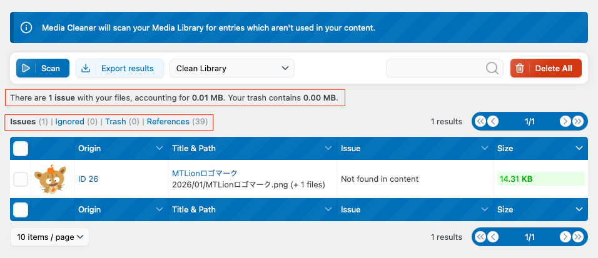
Task: Click the MTLion logo thumbnail image
Action: 51,179
